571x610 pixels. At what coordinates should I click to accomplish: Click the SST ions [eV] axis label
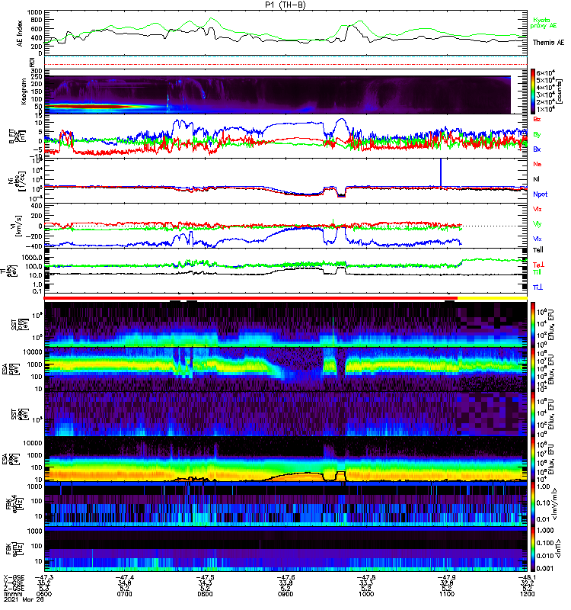tap(20, 325)
